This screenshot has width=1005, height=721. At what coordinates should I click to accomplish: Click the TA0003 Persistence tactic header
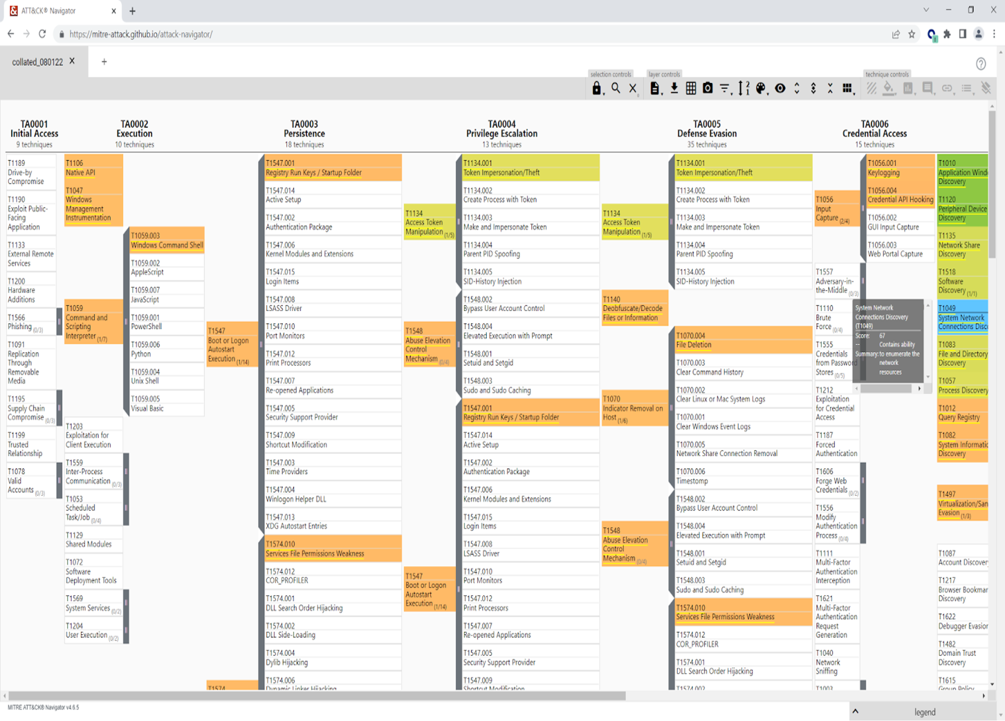[x=304, y=129]
